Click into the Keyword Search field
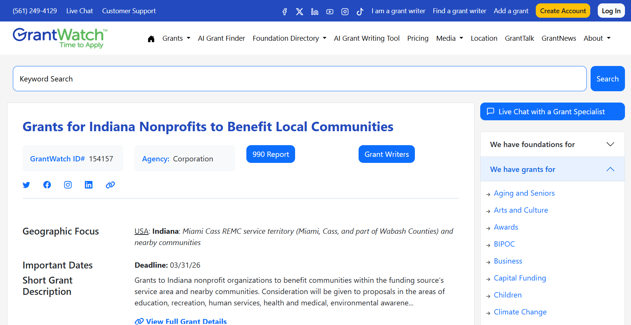Image resolution: width=631 pixels, height=325 pixels. 300,79
